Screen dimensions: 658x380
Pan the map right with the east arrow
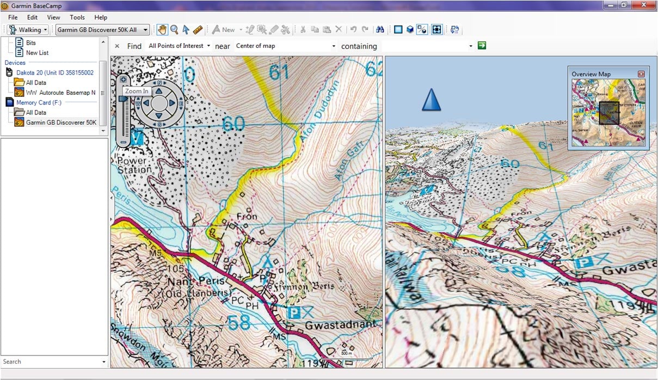[173, 102]
